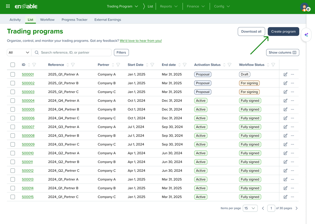Open the app grid launcher icon
The height and width of the screenshot is (224, 315).
pos(8,6)
